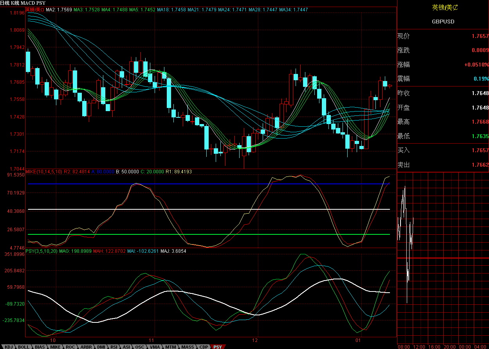The image size is (489, 349).
Task: Select the ARBR indicator tab
Action: (x=86, y=347)
